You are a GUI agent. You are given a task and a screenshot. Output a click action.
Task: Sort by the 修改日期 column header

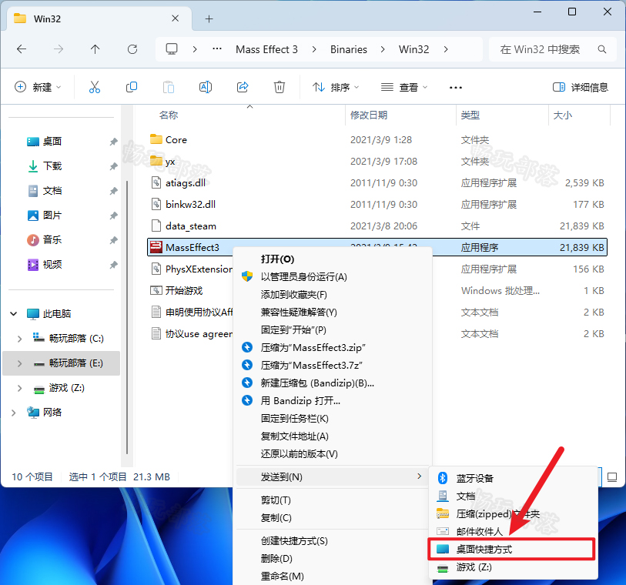[369, 115]
